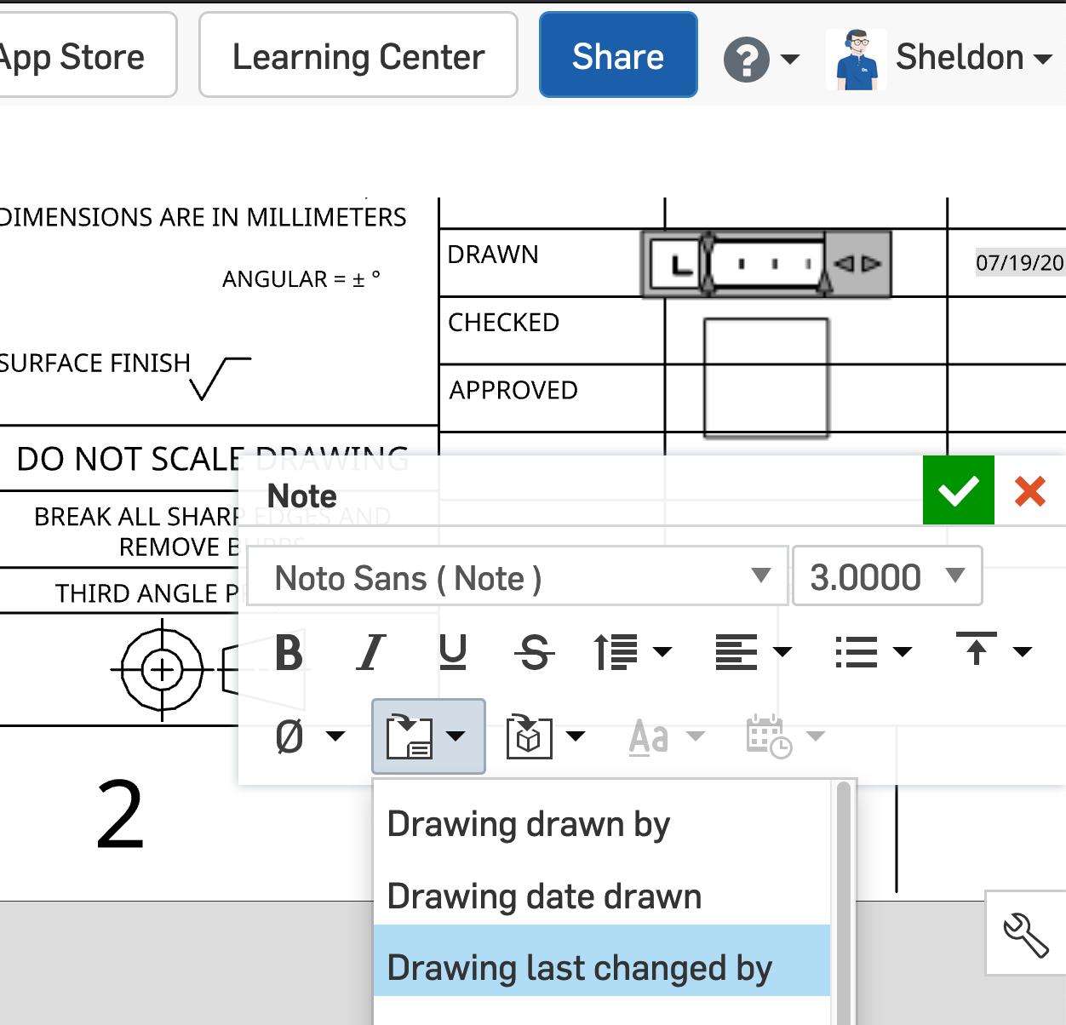
Task: Open line spacing options
Action: click(x=631, y=653)
